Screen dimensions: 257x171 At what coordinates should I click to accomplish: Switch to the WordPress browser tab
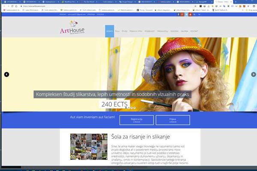coord(69,2)
